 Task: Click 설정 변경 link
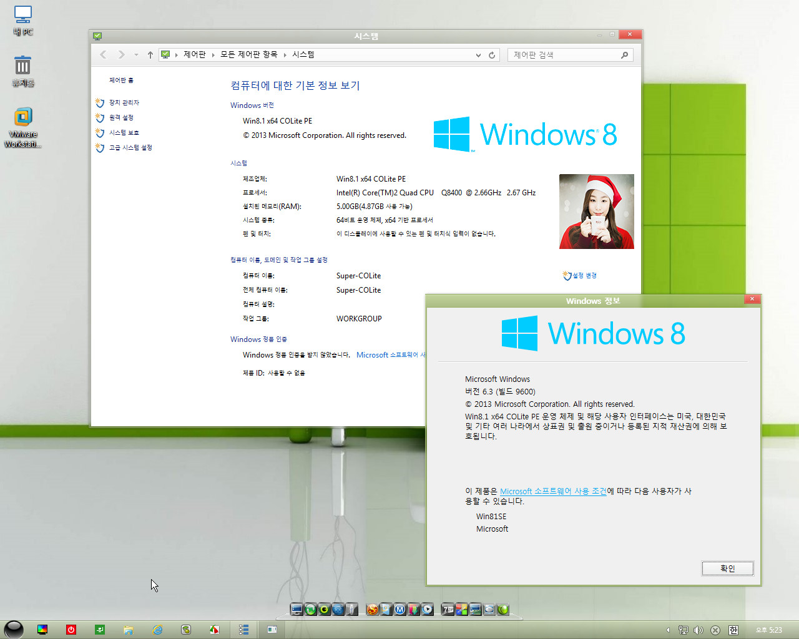[x=584, y=275]
